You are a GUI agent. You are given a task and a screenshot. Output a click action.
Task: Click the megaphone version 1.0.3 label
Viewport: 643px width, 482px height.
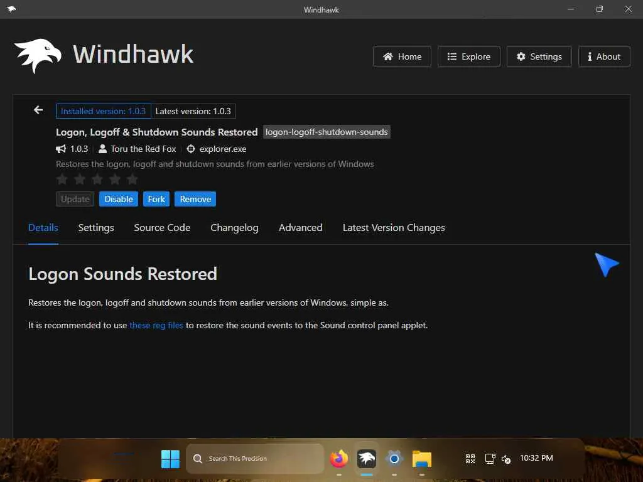tap(72, 149)
